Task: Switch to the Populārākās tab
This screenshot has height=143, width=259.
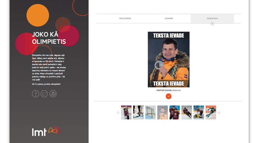Action: [x=125, y=18]
